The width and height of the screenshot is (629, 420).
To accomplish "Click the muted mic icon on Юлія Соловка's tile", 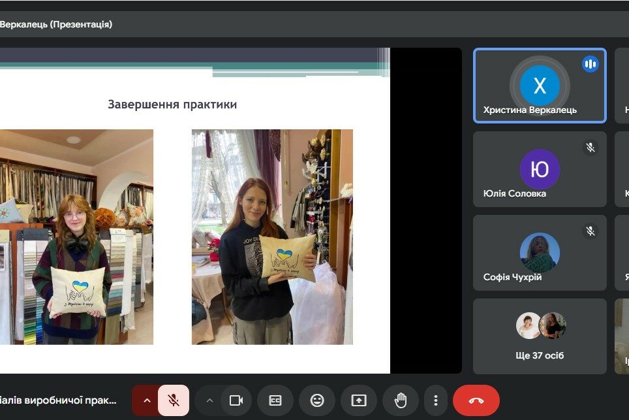I will [590, 148].
